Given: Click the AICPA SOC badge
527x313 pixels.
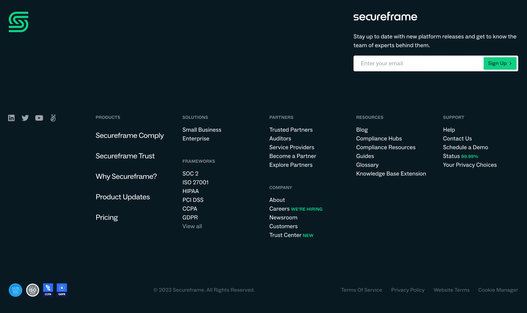Looking at the screenshot, I should click(x=15, y=290).
